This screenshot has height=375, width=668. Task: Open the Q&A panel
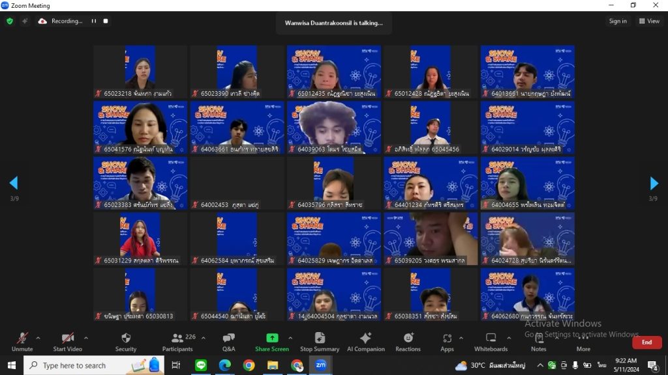(x=229, y=342)
